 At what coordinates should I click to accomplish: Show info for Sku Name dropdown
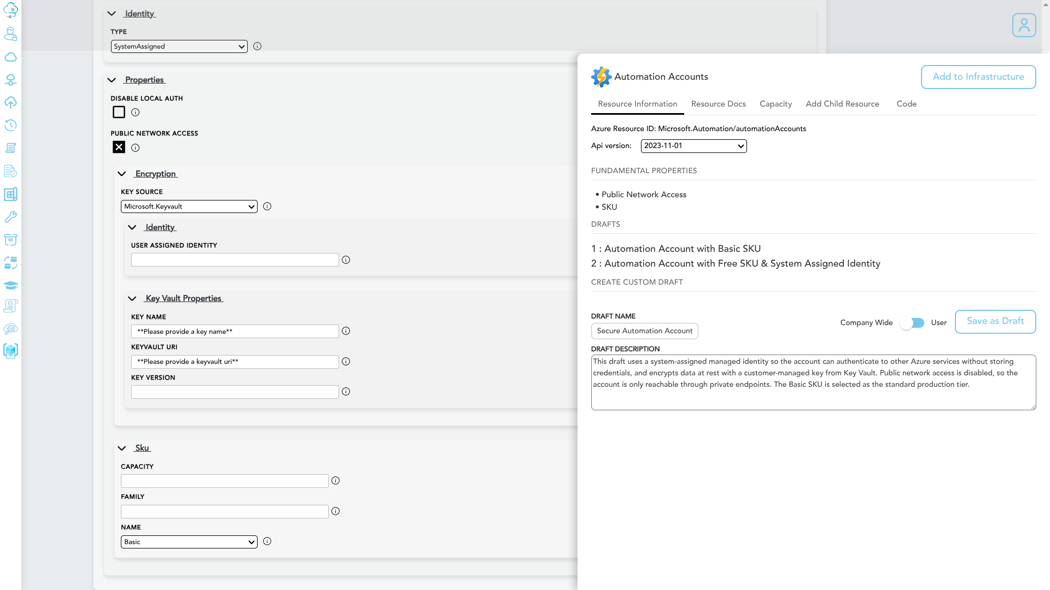pos(267,541)
